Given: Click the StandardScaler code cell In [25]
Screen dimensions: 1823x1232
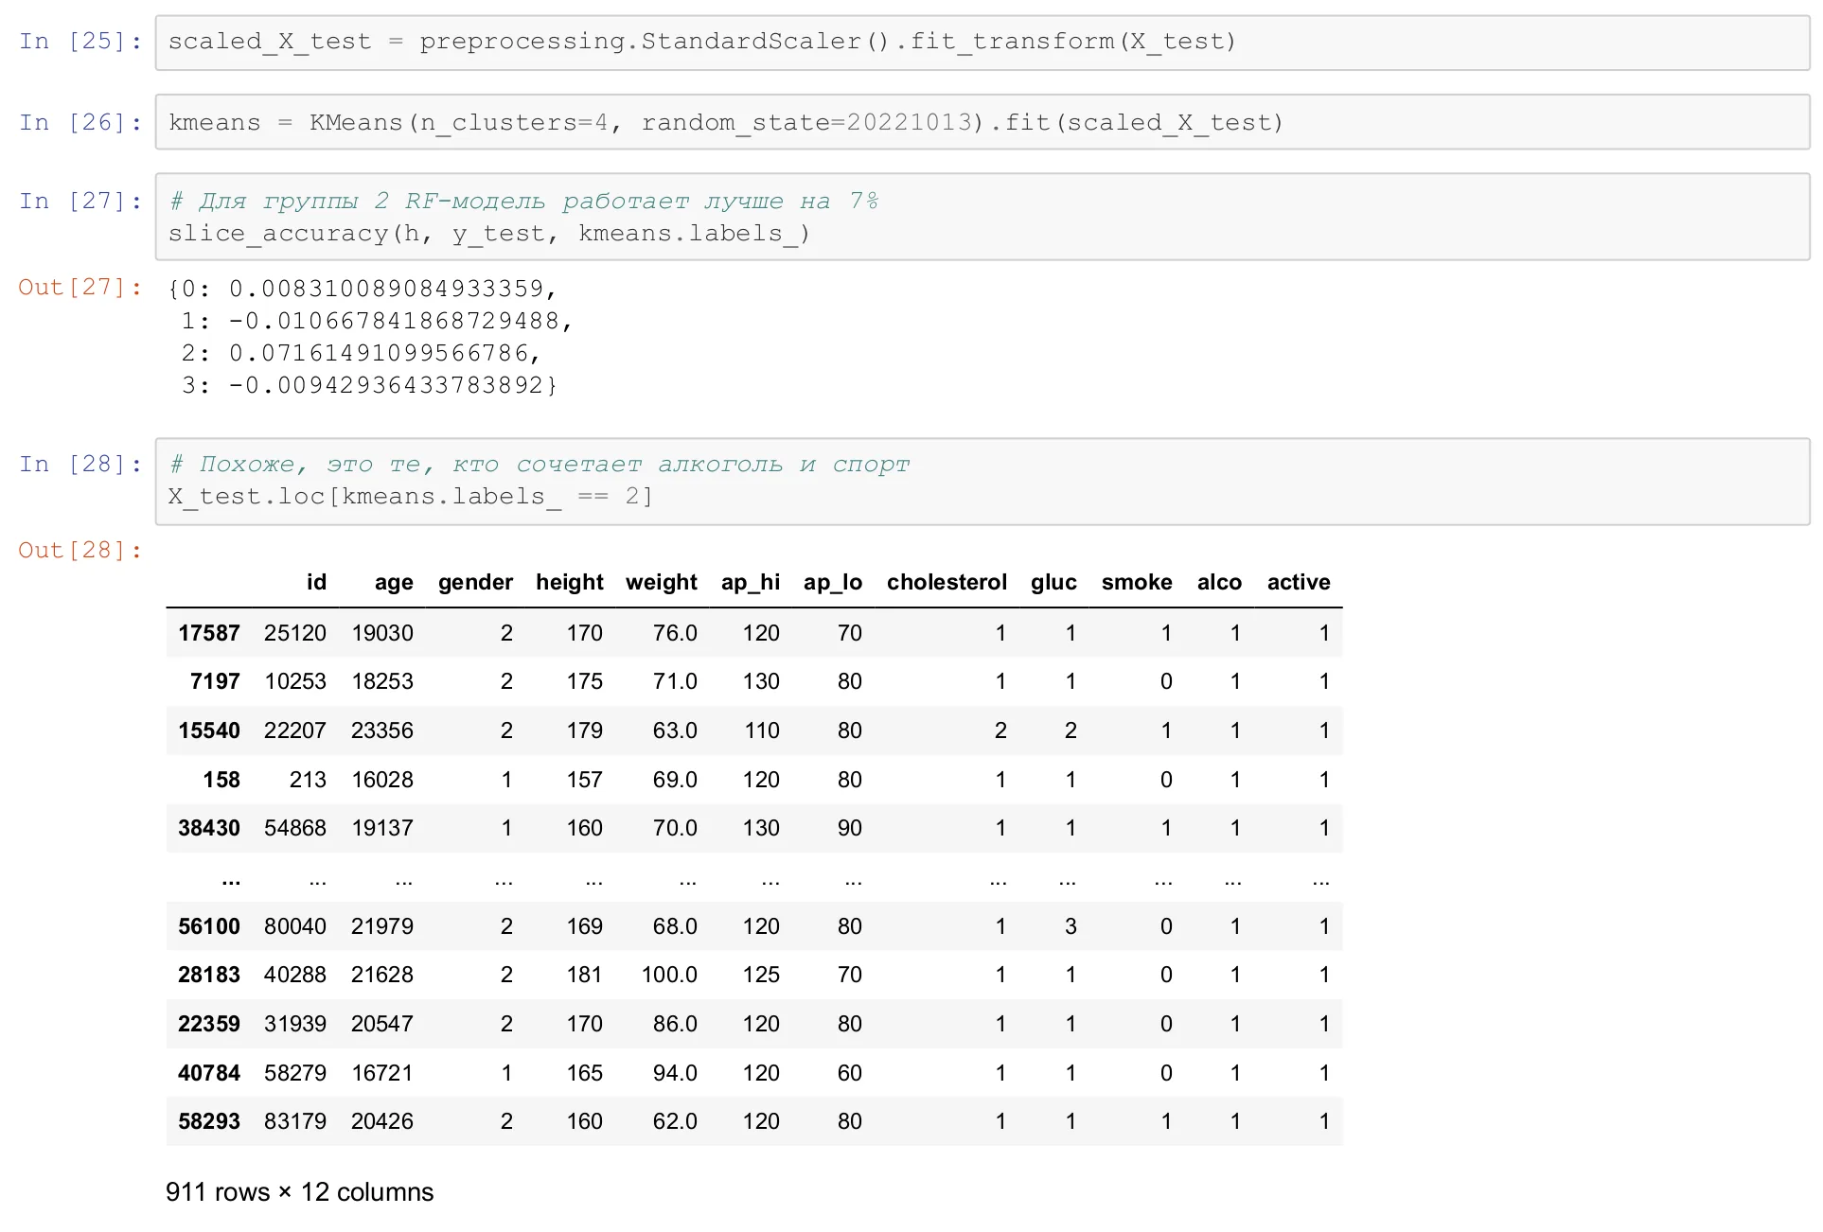Looking at the screenshot, I should (x=982, y=42).
